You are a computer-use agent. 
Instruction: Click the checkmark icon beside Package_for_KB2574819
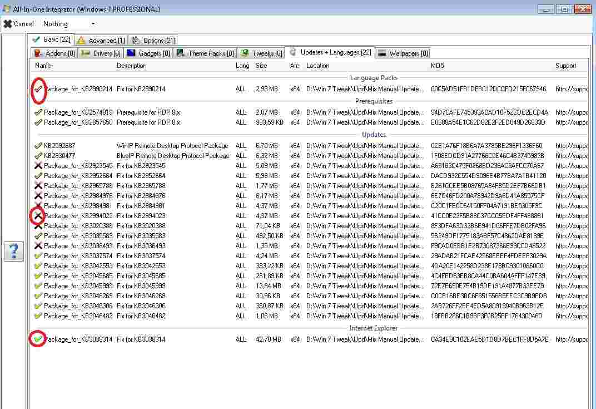(x=38, y=112)
